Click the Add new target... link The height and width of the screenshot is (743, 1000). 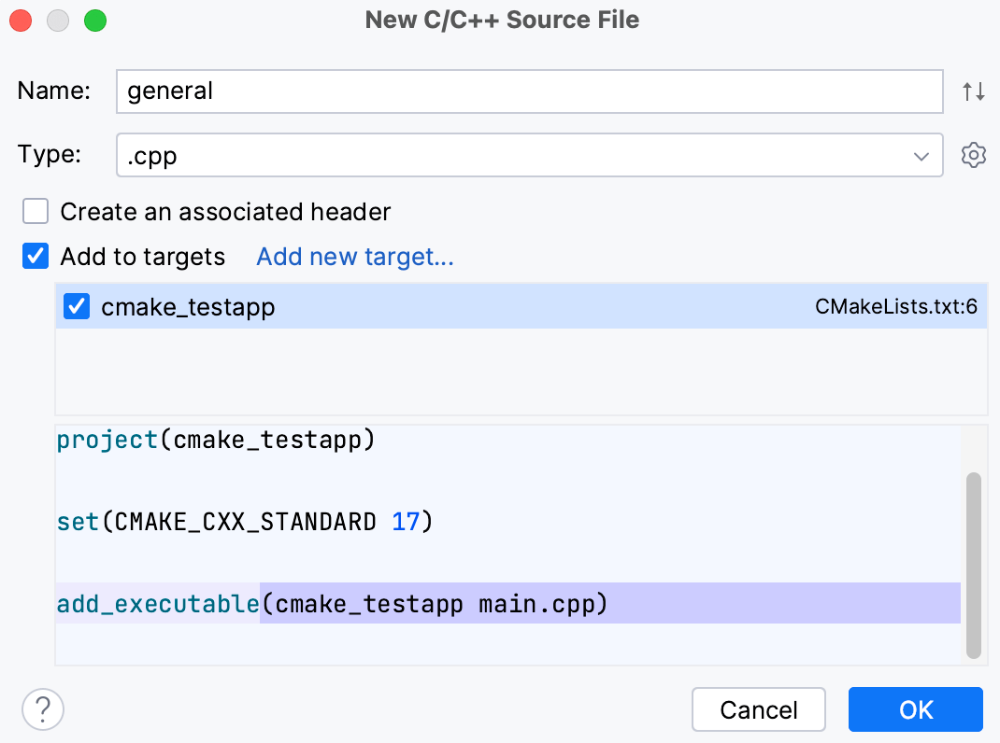pyautogui.click(x=354, y=256)
